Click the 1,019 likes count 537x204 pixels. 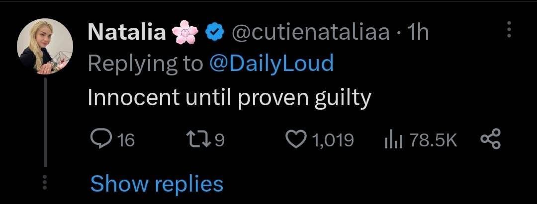[x=333, y=140]
